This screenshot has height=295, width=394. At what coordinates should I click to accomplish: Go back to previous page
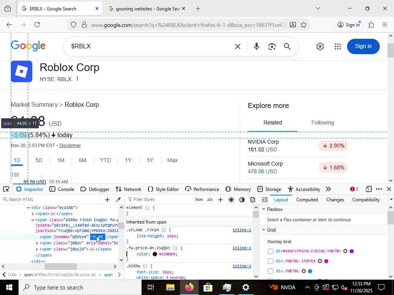[x=9, y=25]
